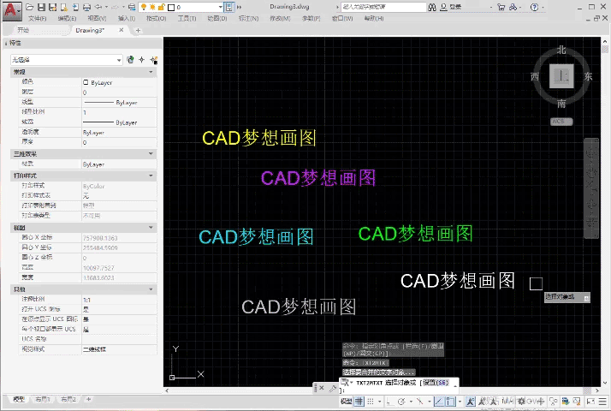The height and width of the screenshot is (411, 611).
Task: Click the 设置(SE) option in command line
Action: point(436,383)
